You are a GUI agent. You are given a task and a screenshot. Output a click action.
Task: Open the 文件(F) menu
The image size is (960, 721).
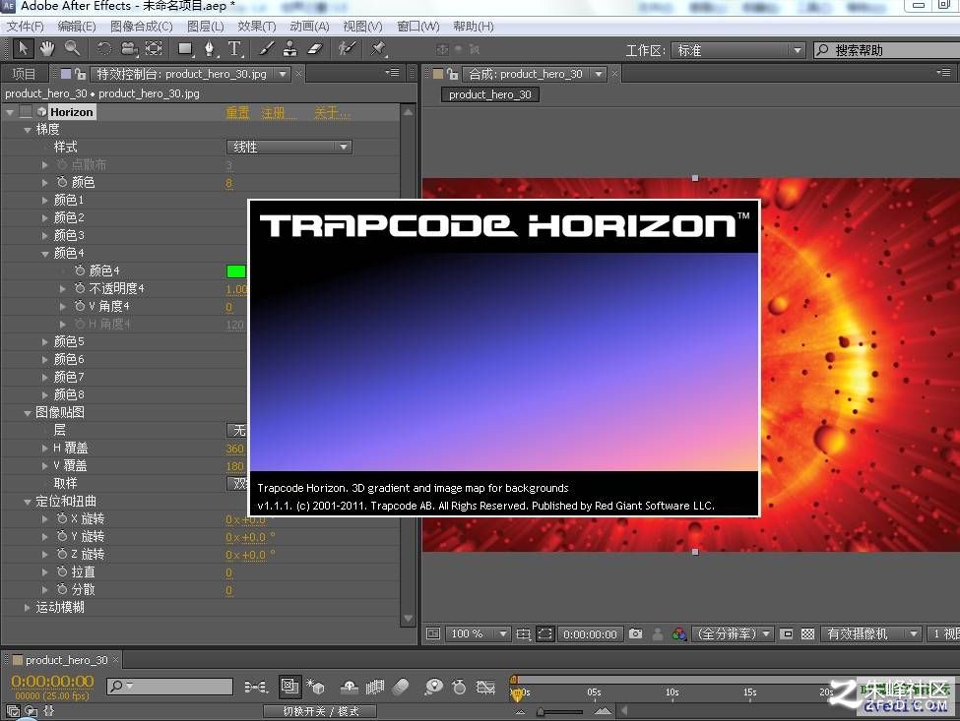[x=25, y=27]
